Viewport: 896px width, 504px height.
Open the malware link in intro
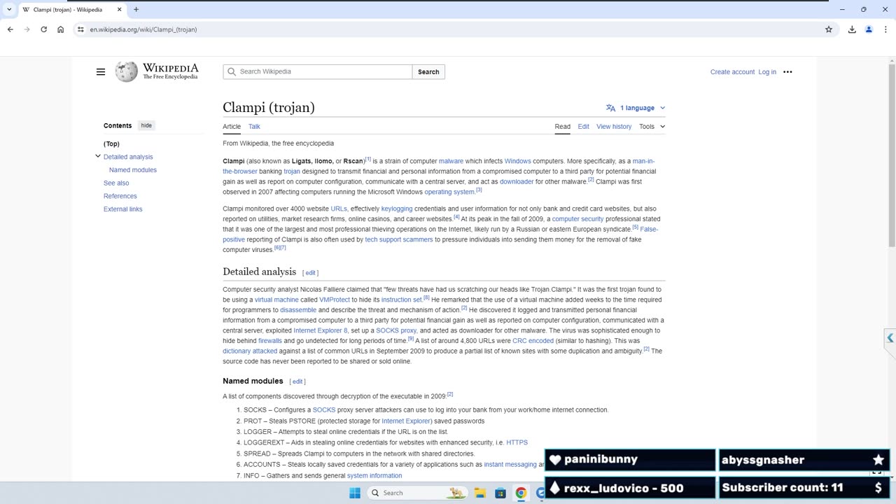(x=451, y=161)
